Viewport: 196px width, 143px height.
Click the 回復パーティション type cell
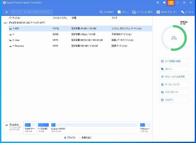pos(119,46)
